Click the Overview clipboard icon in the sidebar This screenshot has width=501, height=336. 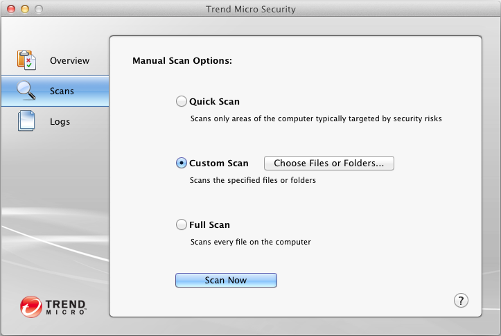(x=26, y=60)
